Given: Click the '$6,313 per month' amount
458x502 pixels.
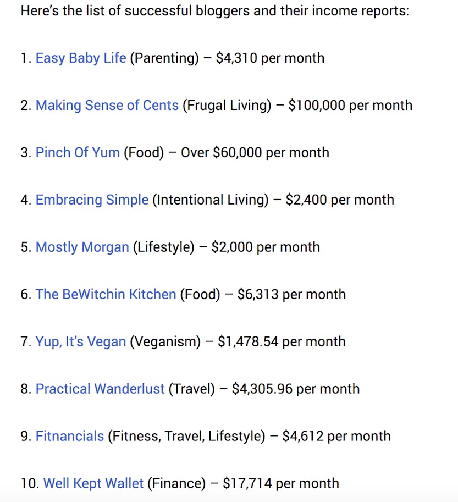Looking at the screenshot, I should pos(291,295).
